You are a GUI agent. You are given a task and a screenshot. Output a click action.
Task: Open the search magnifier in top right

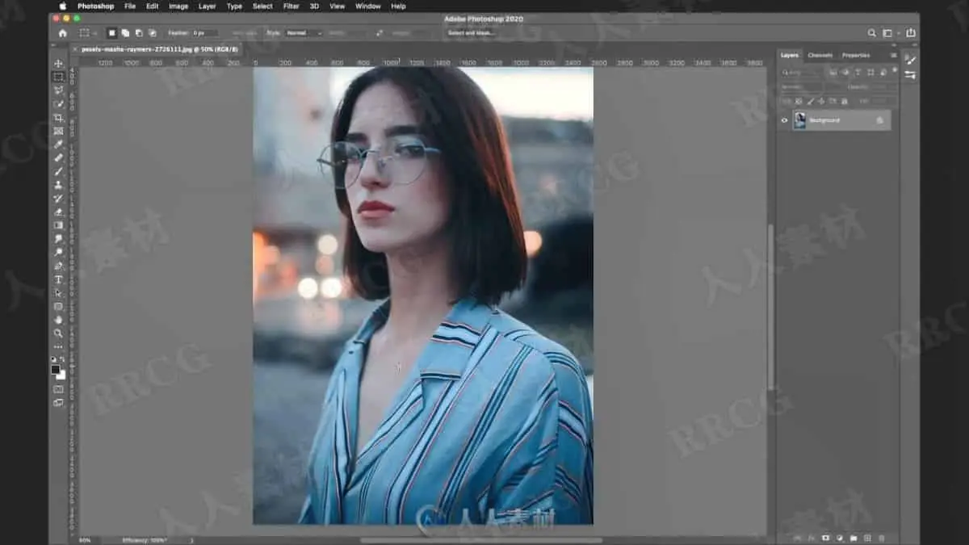point(872,33)
